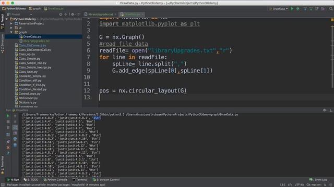This screenshot has height=187, width=334.
Task: Start the debugger from the main toolbar
Action: tap(298, 9)
